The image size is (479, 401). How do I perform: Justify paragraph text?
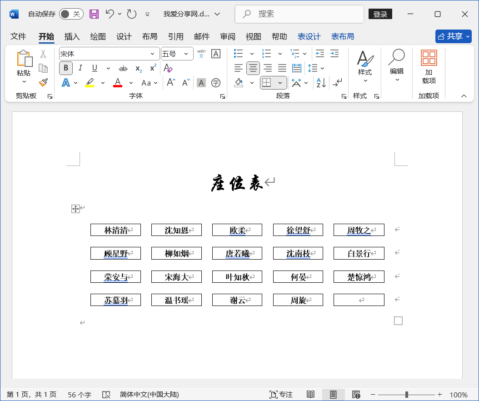282,68
